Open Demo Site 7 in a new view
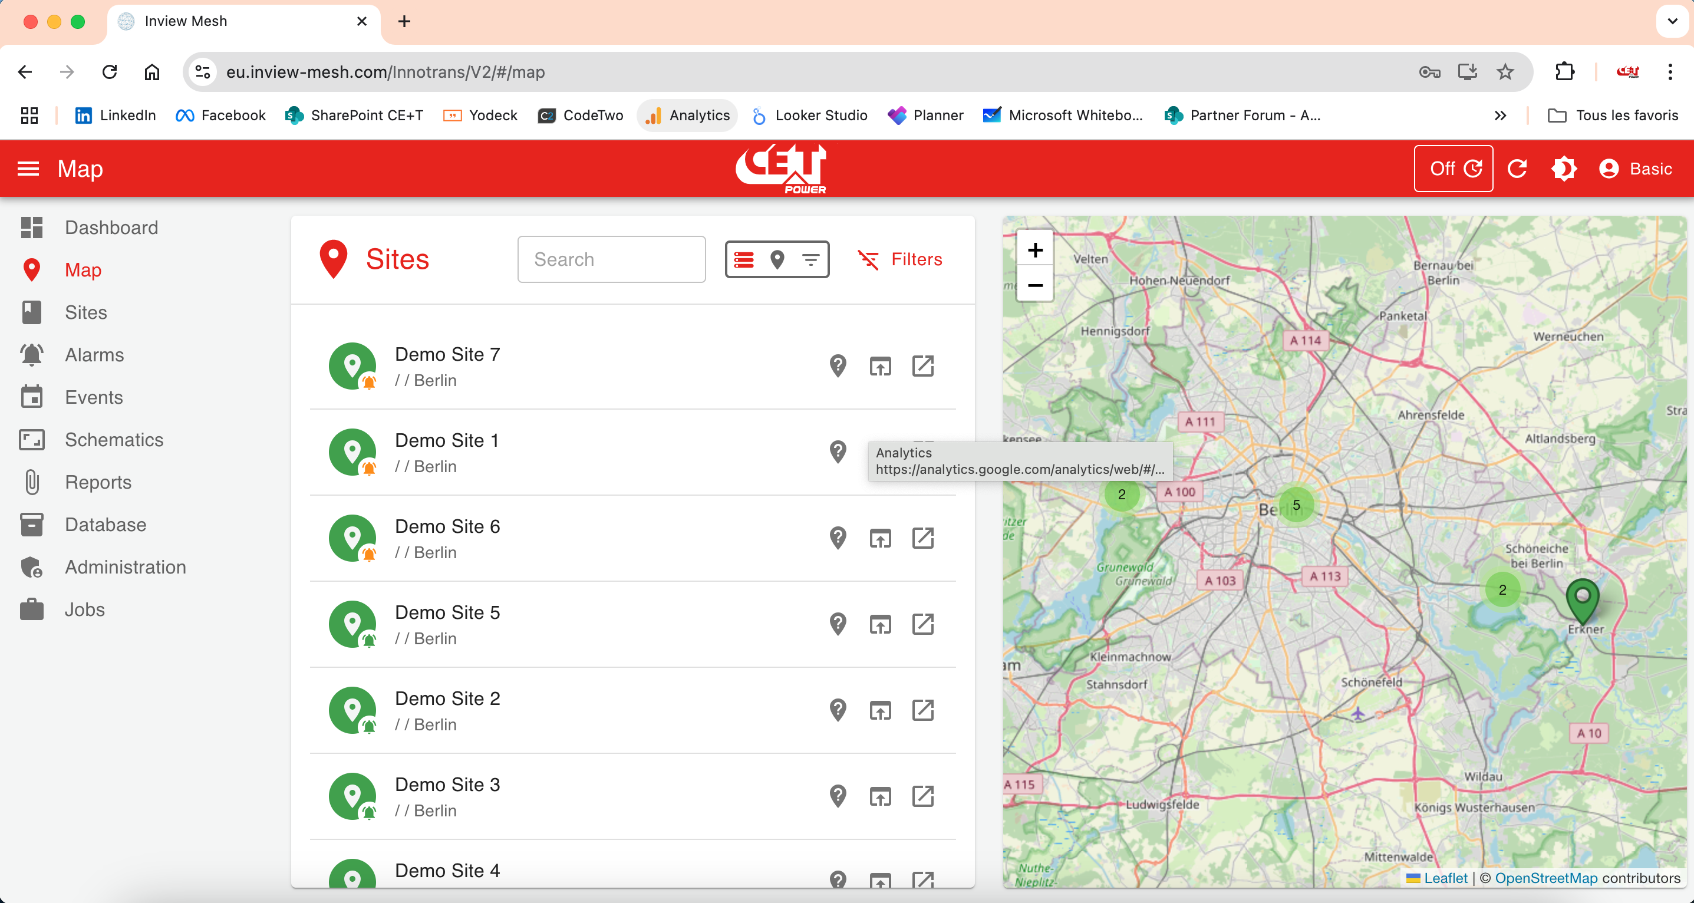The height and width of the screenshot is (903, 1694). [922, 367]
